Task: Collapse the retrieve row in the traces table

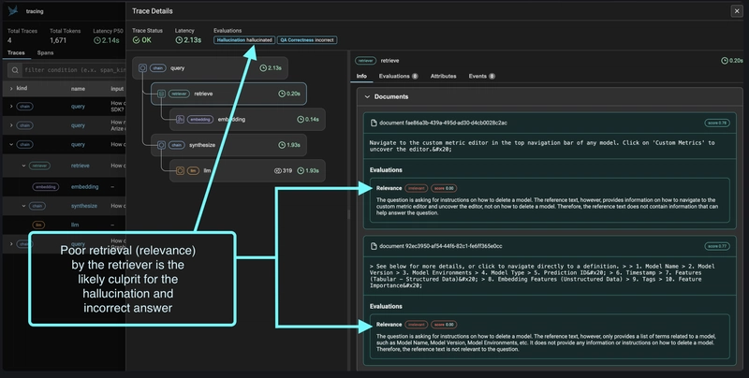Action: click(23, 165)
